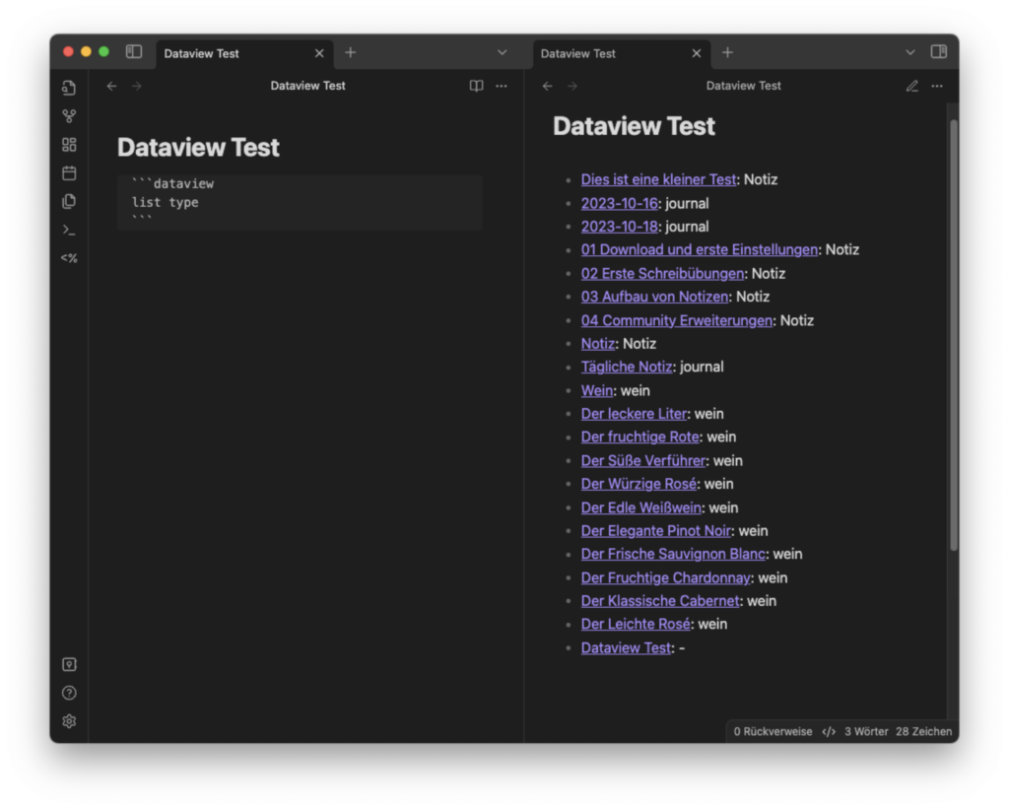Click right pane header title Dataview Test
Viewport: 1009px width, 809px height.
click(743, 86)
